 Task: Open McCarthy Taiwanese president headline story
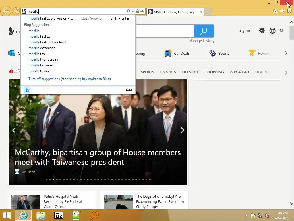coord(98,157)
